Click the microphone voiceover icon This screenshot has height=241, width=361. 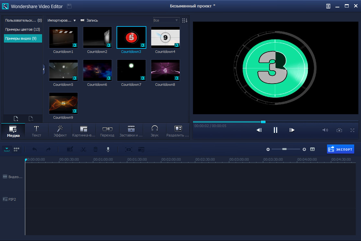point(108,149)
